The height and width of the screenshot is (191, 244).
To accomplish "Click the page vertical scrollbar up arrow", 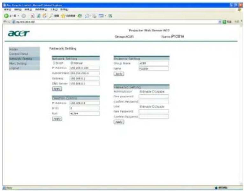I will [x=241, y=26].
